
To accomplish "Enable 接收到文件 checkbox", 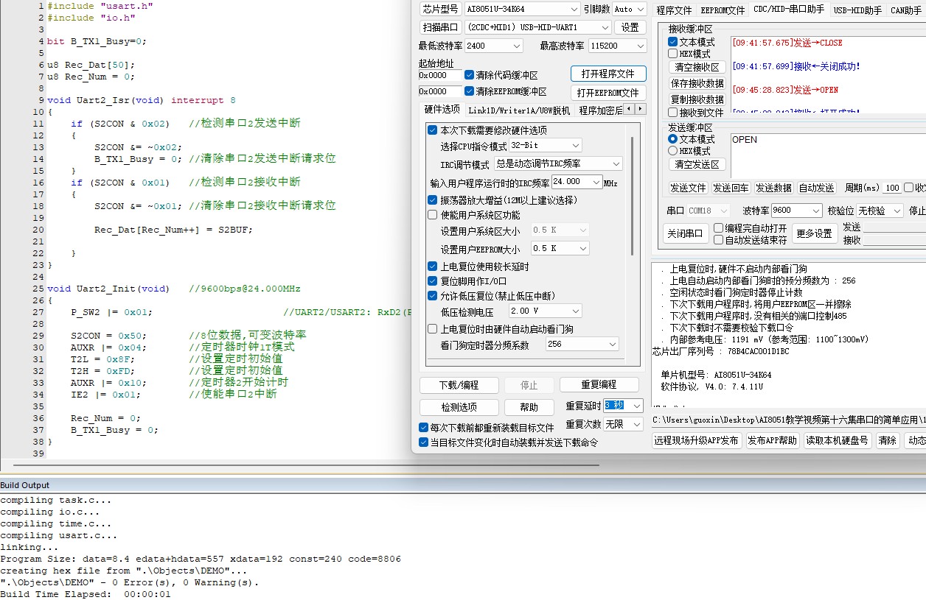I will coord(672,113).
